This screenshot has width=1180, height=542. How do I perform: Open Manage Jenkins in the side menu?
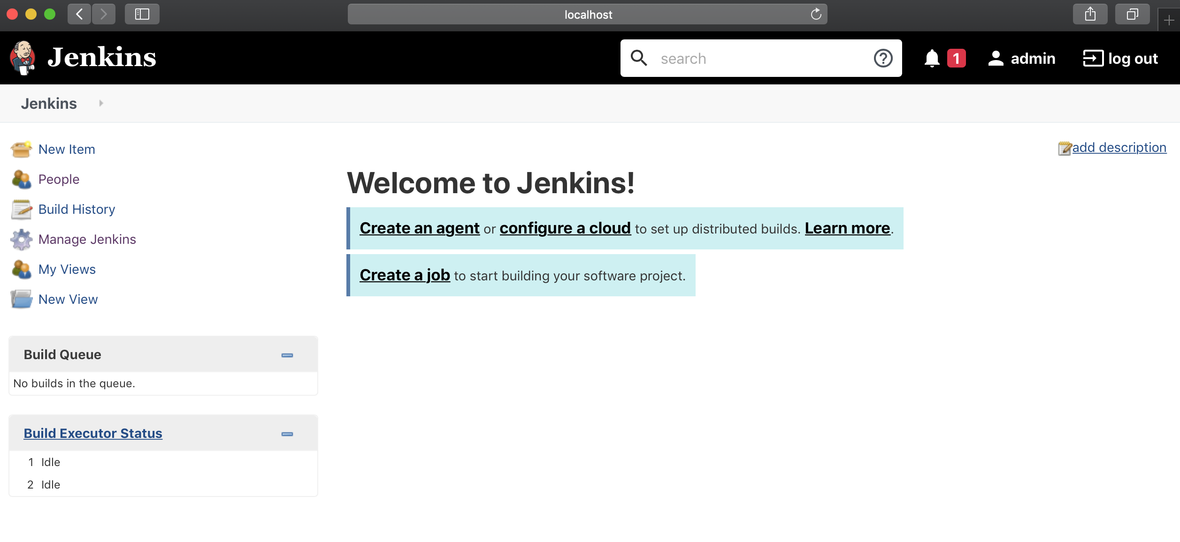pos(87,240)
